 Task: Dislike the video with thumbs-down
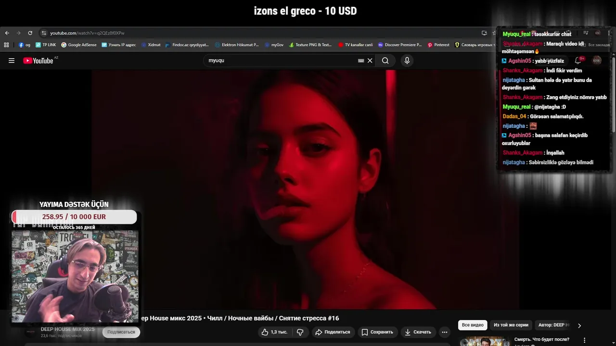300,332
